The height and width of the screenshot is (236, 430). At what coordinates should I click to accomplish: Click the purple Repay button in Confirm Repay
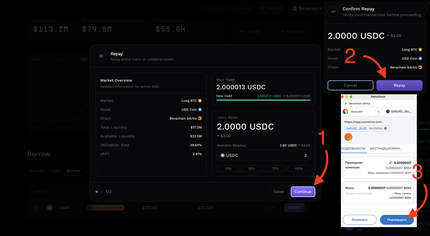click(399, 85)
